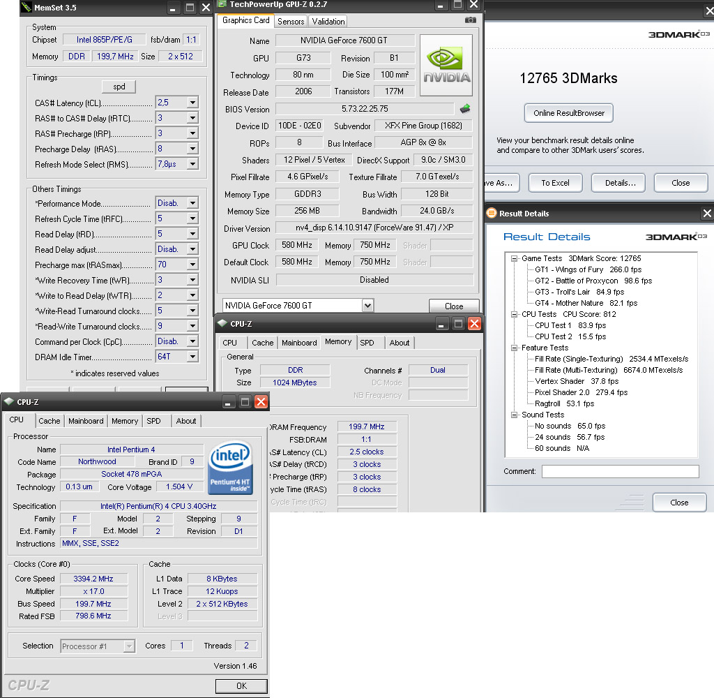Select the 24 sounds result row
Screen dimensions: 714x698
point(570,437)
